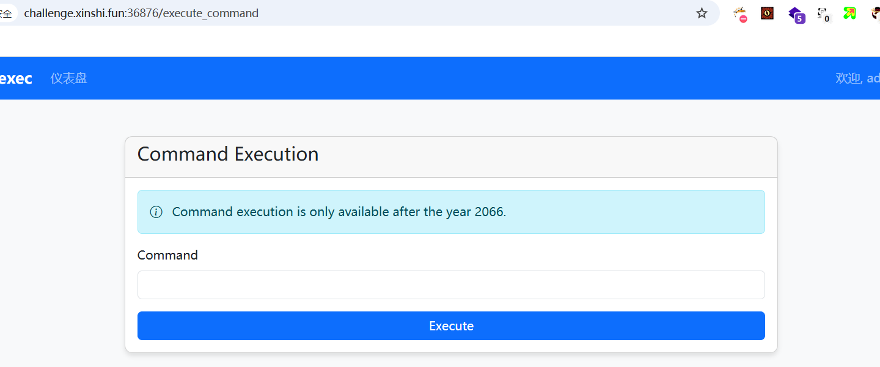Click the browser URL address bar
The height and width of the screenshot is (367, 880).
click(x=367, y=13)
